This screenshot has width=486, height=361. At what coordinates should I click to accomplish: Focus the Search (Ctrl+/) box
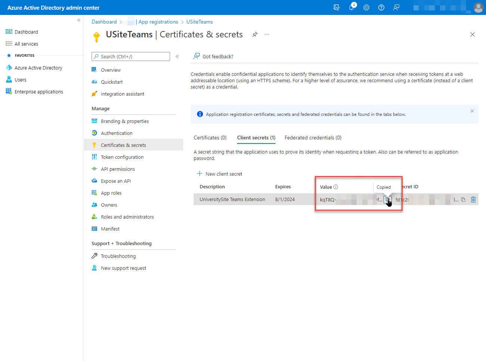click(131, 56)
